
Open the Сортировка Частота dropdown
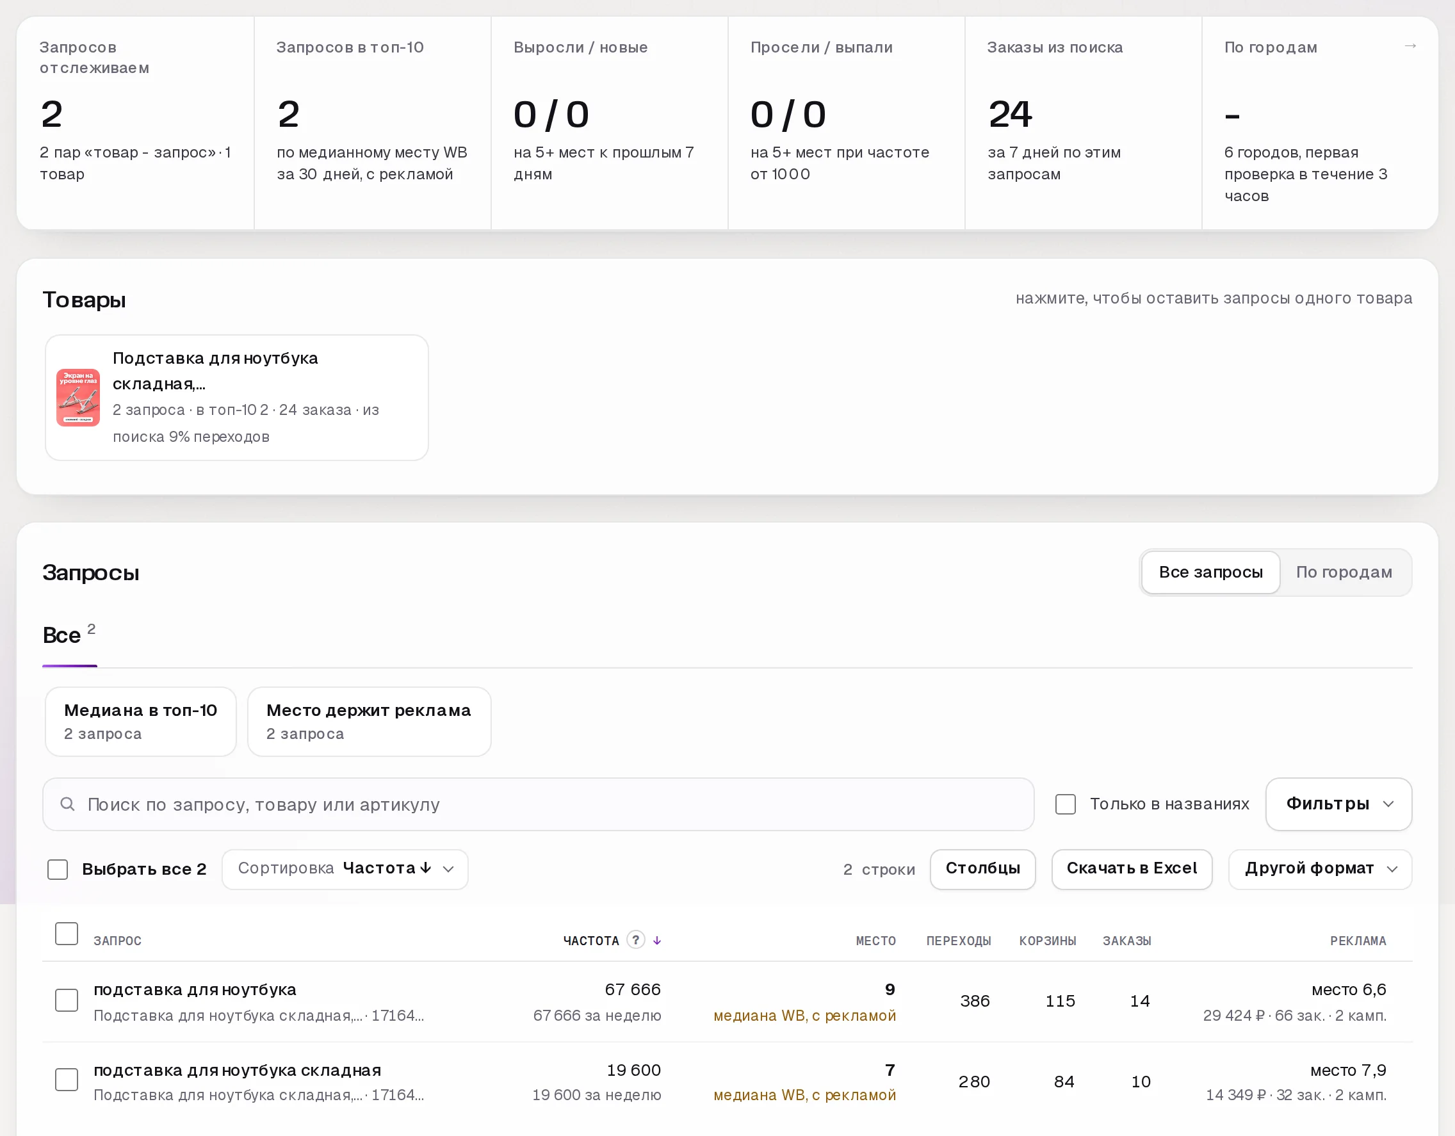pyautogui.click(x=345, y=869)
